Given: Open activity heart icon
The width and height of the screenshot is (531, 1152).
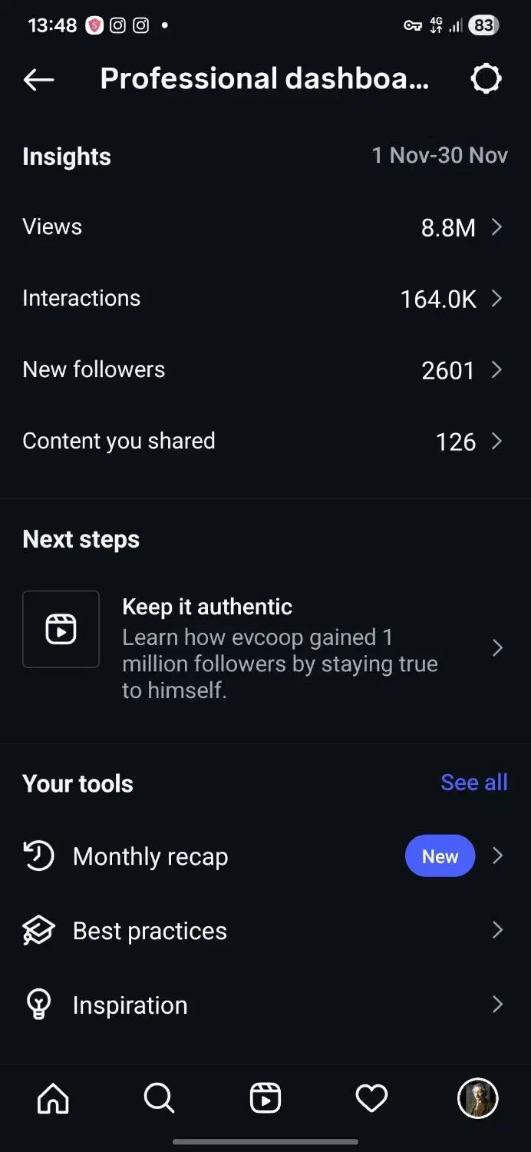Looking at the screenshot, I should [371, 1098].
